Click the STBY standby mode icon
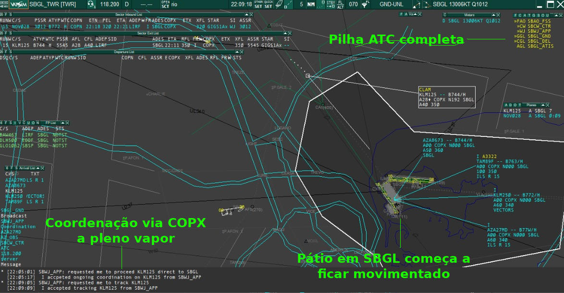Image resolution: width=564 pixels, height=293 pixels. pos(331,4)
